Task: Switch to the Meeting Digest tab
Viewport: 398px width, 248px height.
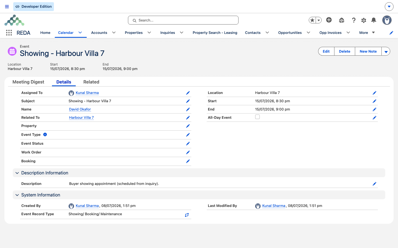Action: point(28,82)
